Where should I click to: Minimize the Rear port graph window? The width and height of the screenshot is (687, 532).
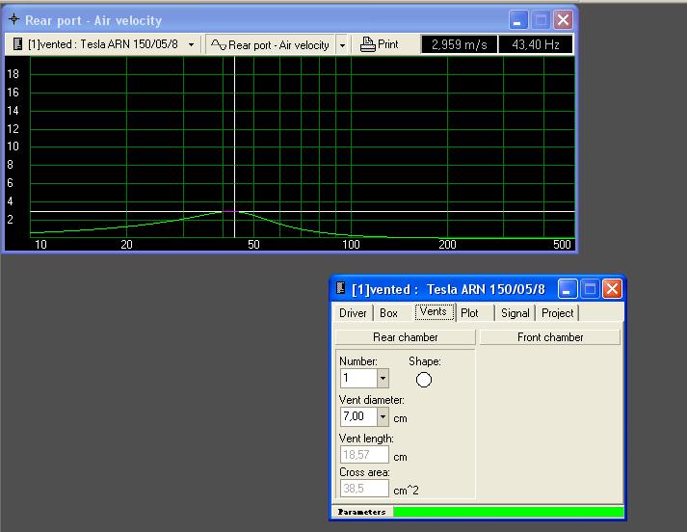[x=518, y=20]
